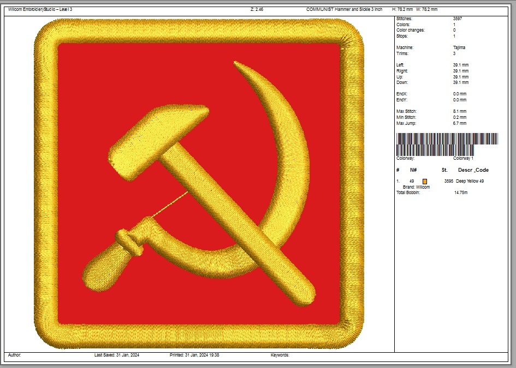Click the 'EndY:' label
This screenshot has height=368, width=516.
pos(402,100)
